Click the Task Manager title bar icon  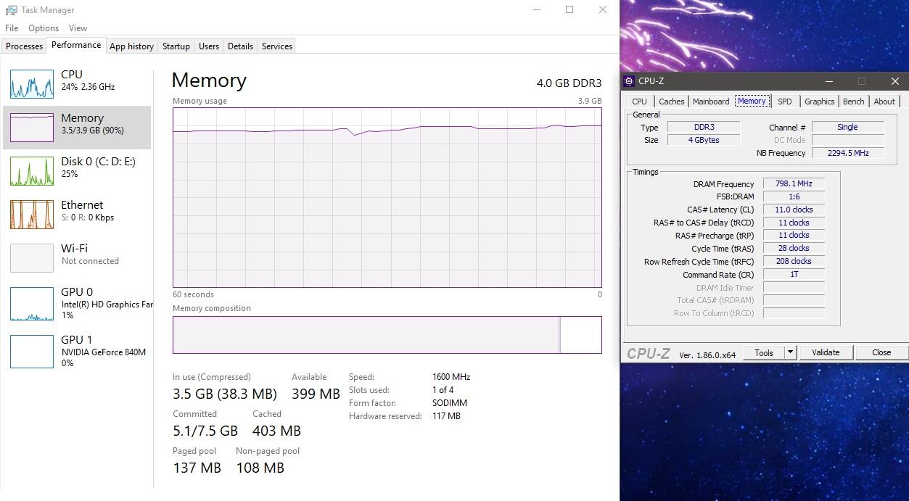coord(11,10)
